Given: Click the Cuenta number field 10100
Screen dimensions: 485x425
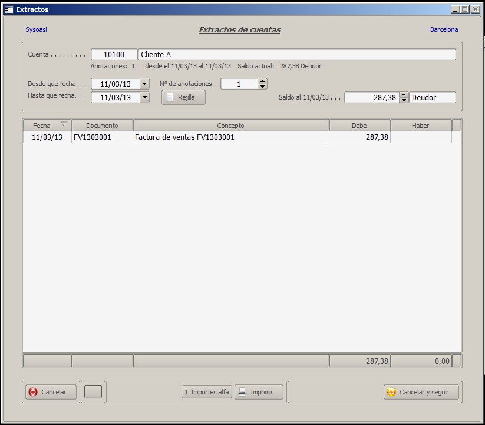Looking at the screenshot, I should [x=114, y=54].
